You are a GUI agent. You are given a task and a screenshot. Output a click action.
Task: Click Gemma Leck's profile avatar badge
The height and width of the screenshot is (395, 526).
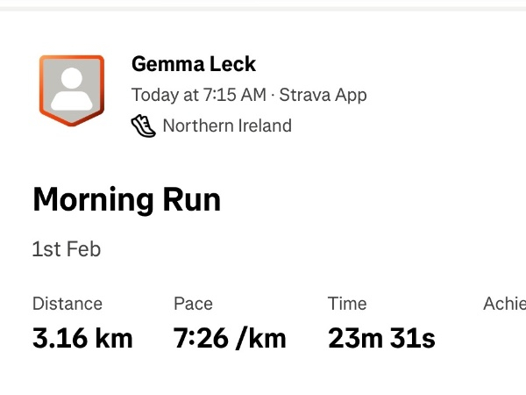pos(72,90)
